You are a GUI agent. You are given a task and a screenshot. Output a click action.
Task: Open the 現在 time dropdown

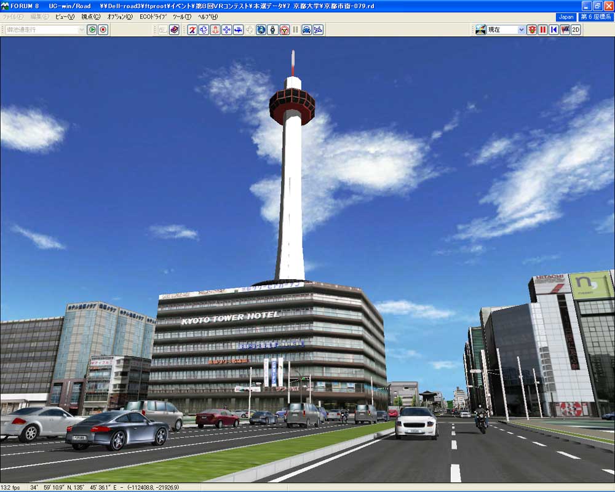(522, 30)
